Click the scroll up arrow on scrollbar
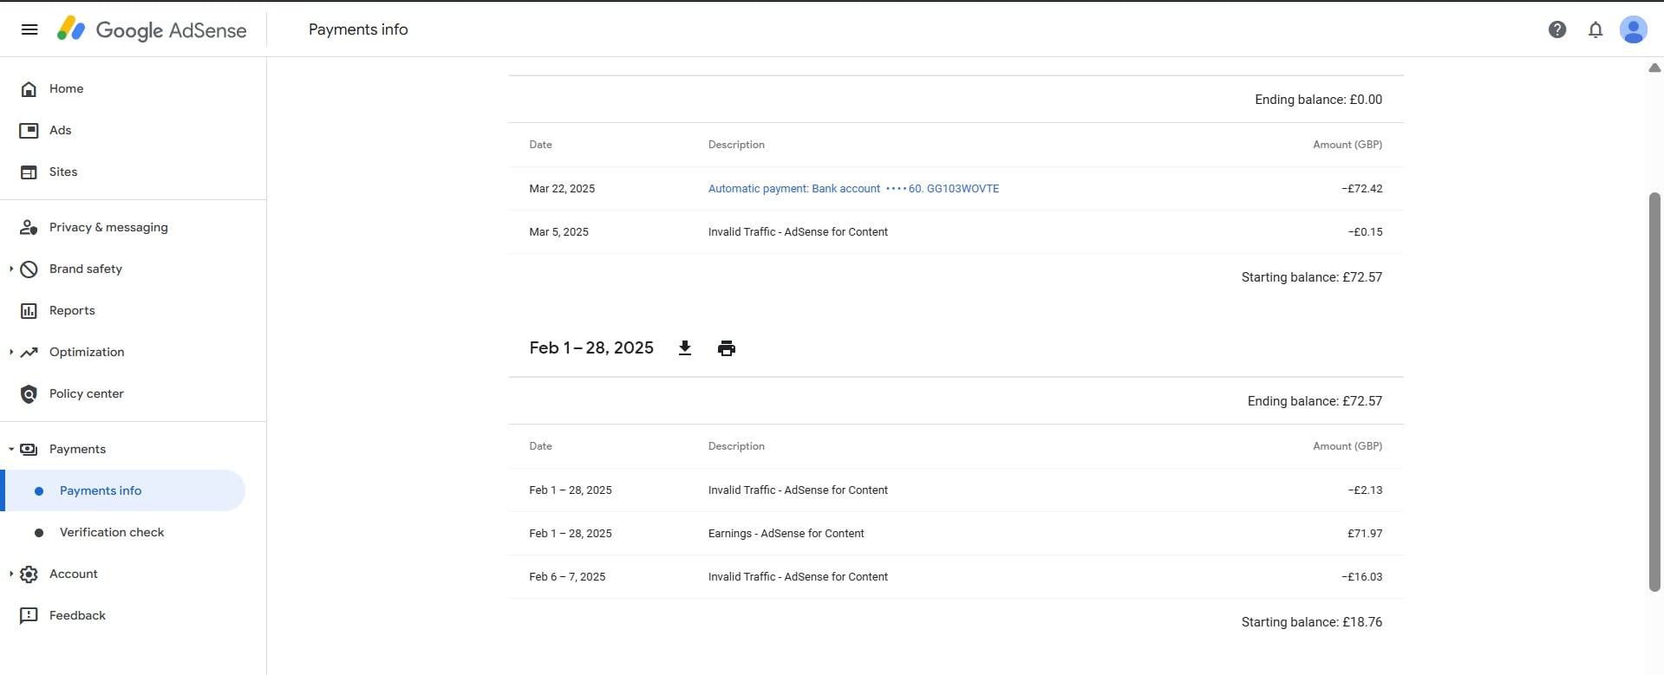 (x=1654, y=68)
